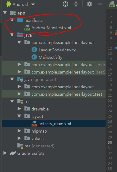Viewport: 117px width, 172px height.
Task: Collapse the manifests folder arrow
Action: 12,20
